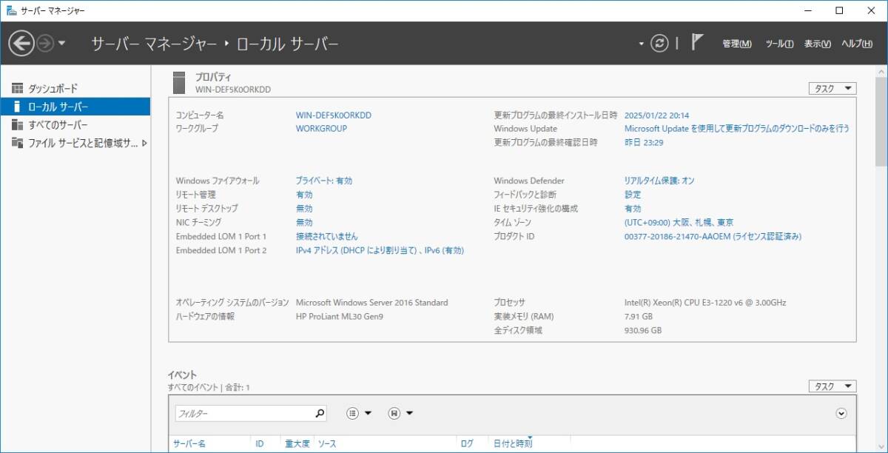
Task: Click the Microsoft Update settings link
Action: (736, 128)
